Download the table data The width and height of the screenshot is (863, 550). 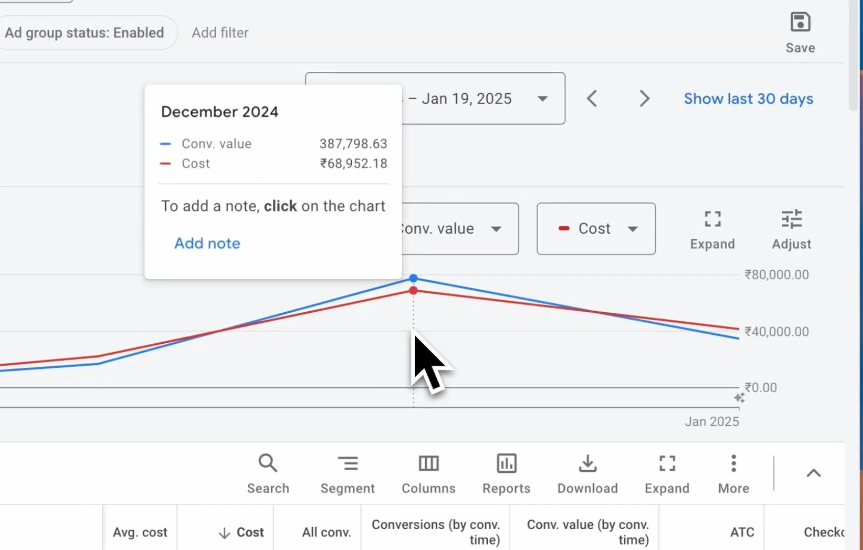[588, 474]
